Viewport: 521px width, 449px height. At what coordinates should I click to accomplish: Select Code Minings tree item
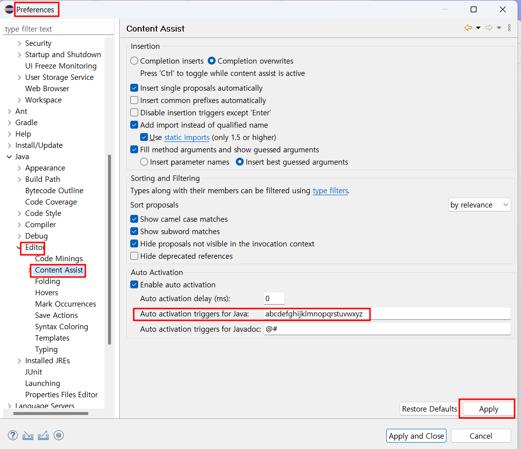click(59, 259)
